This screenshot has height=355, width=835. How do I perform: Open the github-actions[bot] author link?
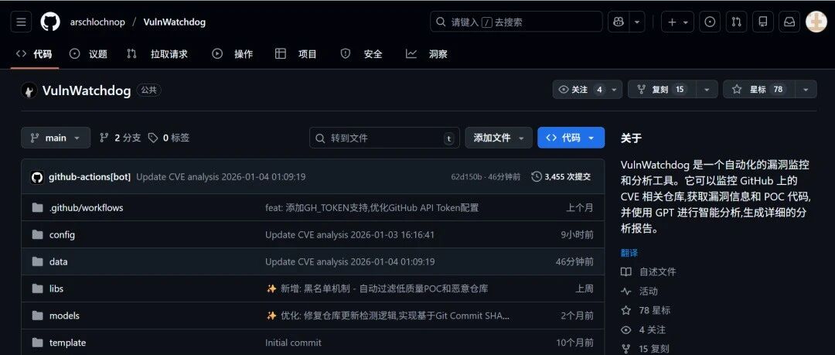(90, 177)
